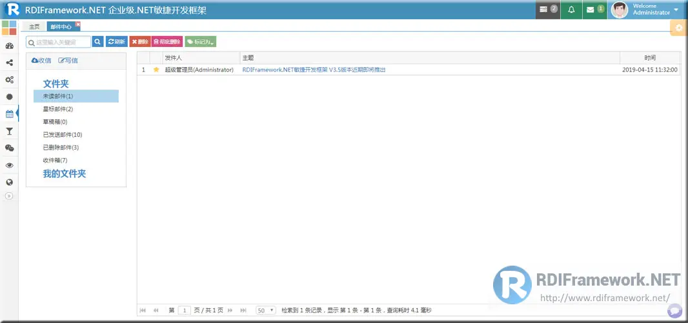688x323 pixels.
Task: Open the 已删除邮件(3) folder
Action: [x=61, y=147]
